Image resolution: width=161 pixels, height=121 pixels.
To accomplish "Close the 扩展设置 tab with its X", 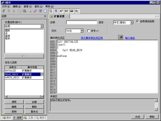I will 67,16.
